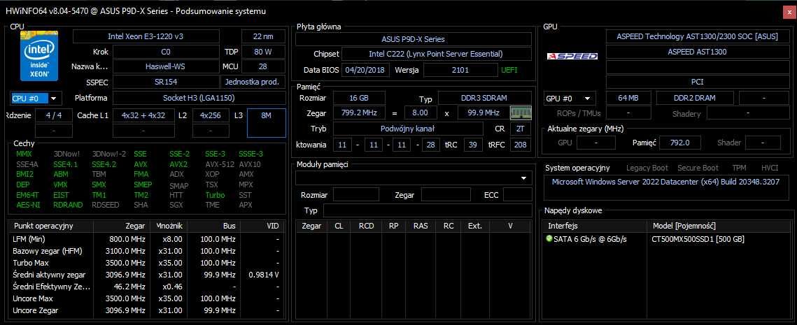Click the BIOS version 2101 field

pos(460,70)
